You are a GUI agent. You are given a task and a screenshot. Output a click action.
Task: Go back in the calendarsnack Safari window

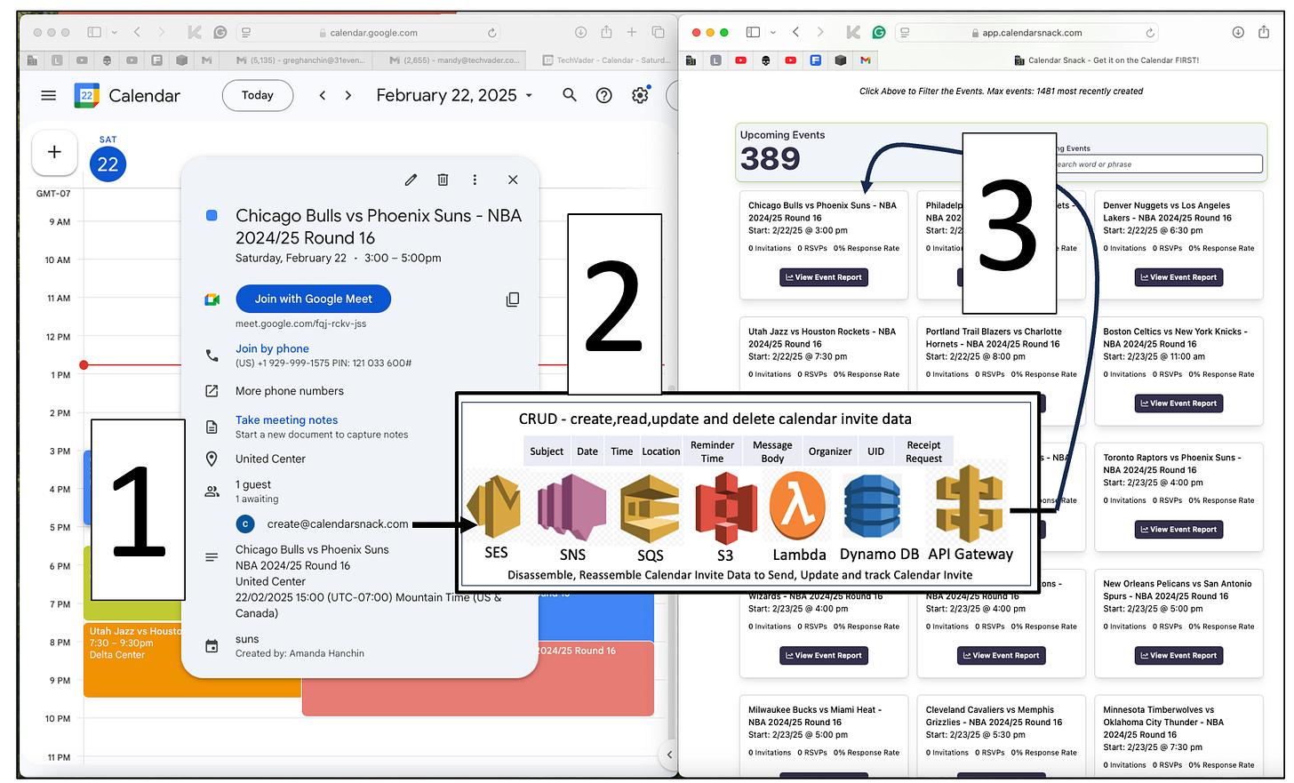click(x=795, y=32)
